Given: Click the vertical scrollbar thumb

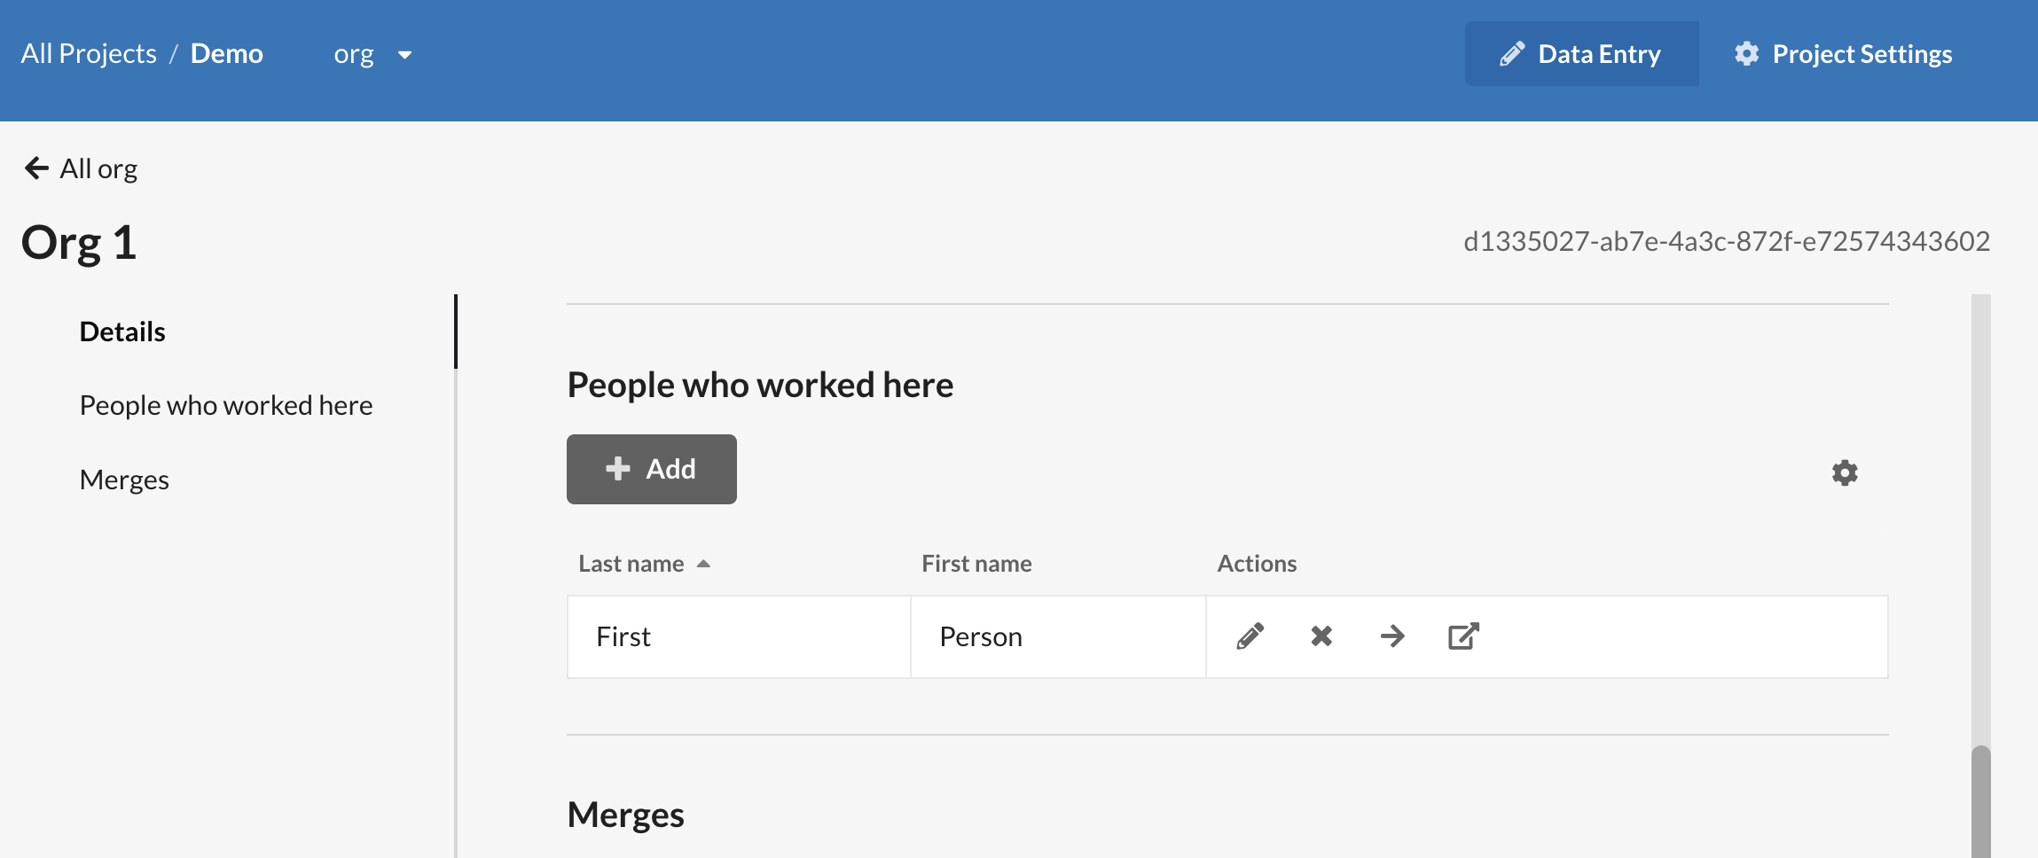Looking at the screenshot, I should click(1980, 801).
